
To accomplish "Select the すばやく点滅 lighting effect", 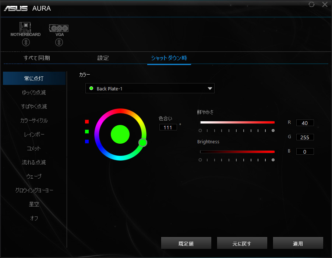I will point(34,106).
